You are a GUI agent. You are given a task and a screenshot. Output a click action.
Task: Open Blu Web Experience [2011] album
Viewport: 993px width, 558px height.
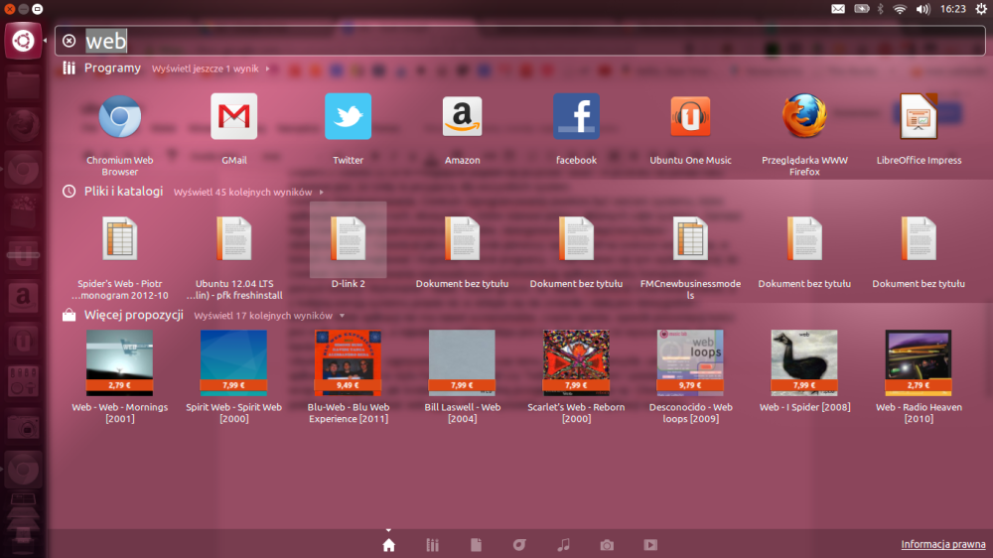pyautogui.click(x=349, y=362)
